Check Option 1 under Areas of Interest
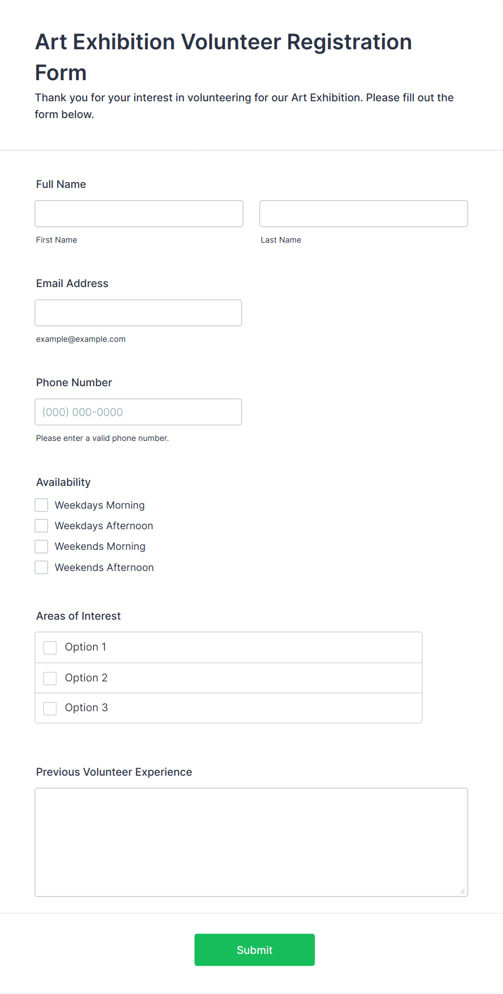The width and height of the screenshot is (503, 994). [50, 647]
